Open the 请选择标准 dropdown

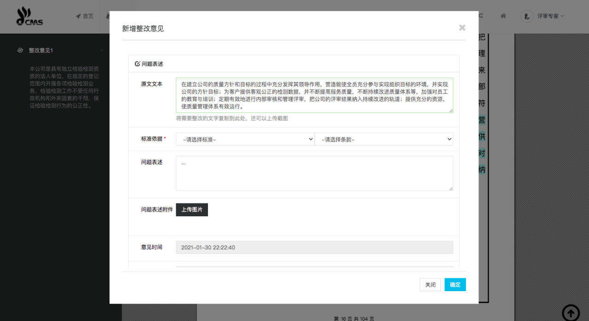coord(245,139)
